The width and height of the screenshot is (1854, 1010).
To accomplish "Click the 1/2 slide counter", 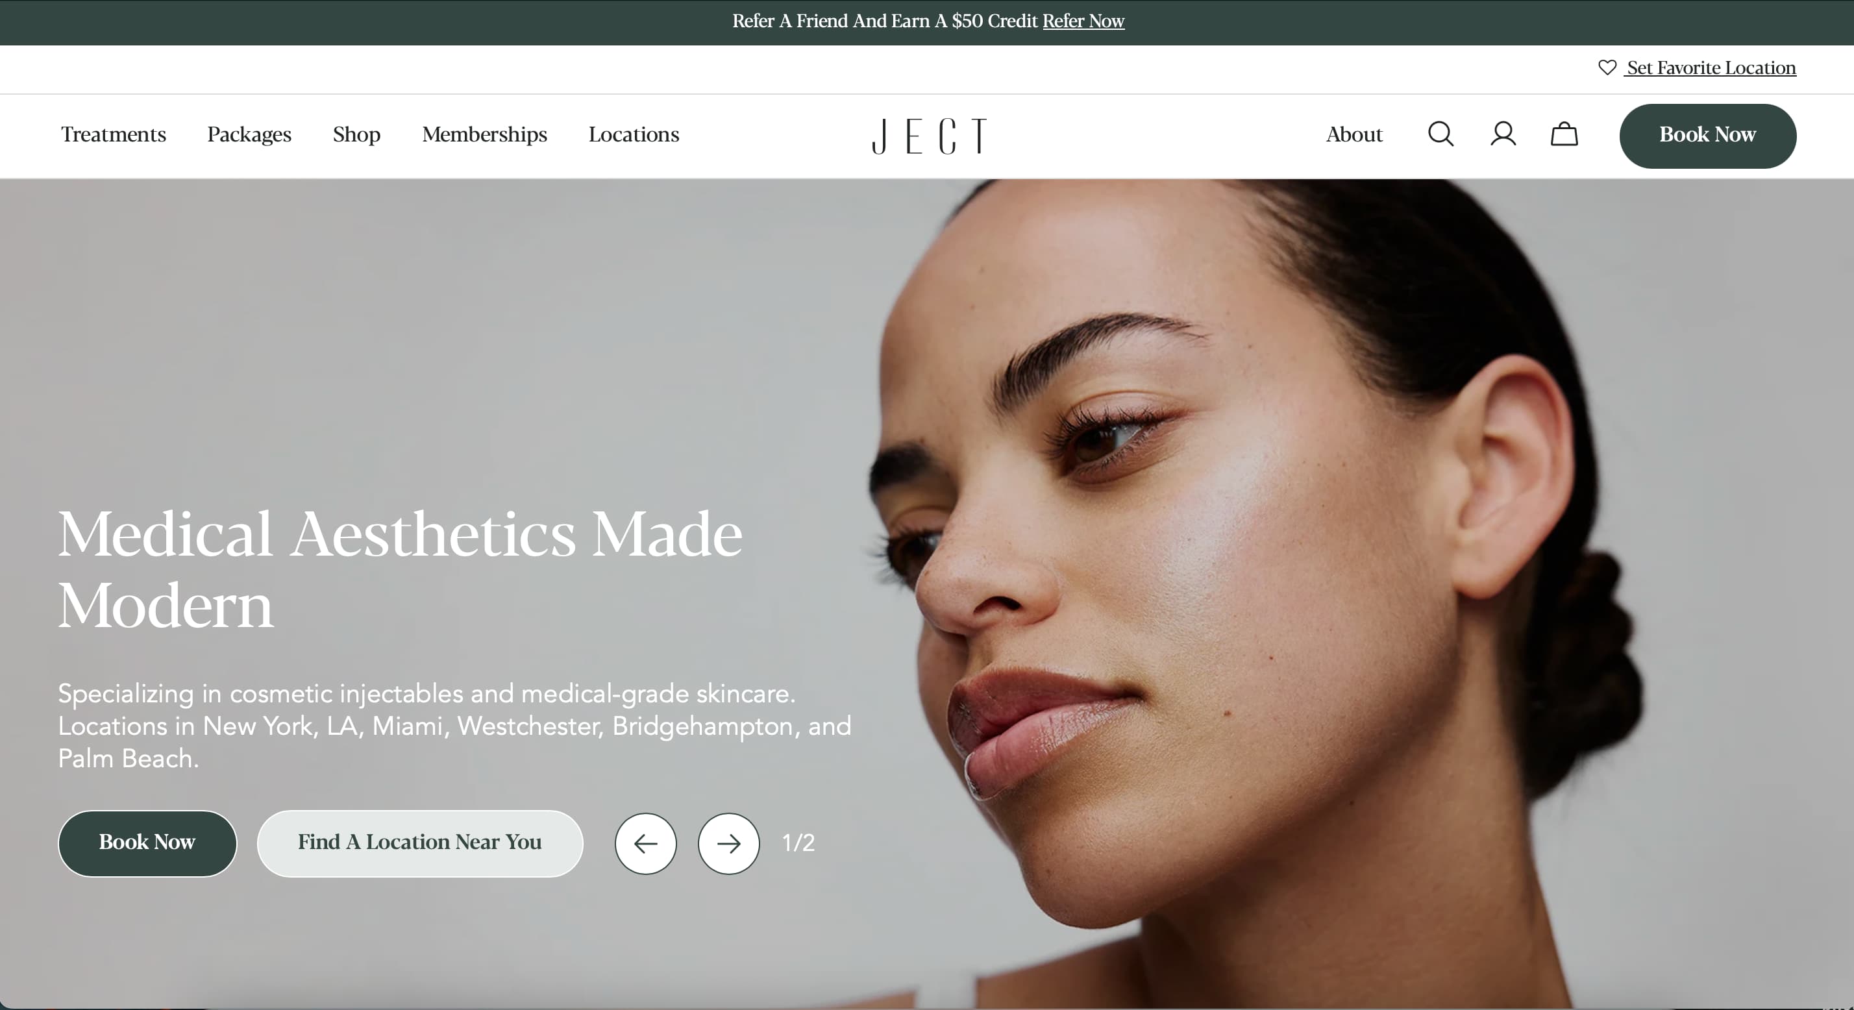I will (798, 843).
